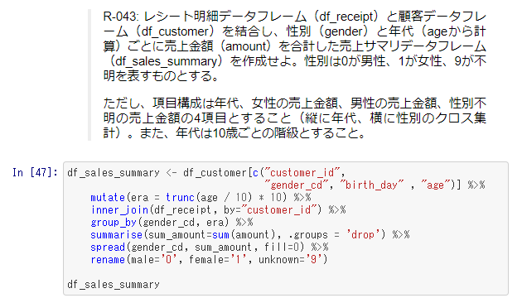Viewport: 522px width, 298px height.
Task: Place cursor on the mutate function call
Action: coord(108,198)
